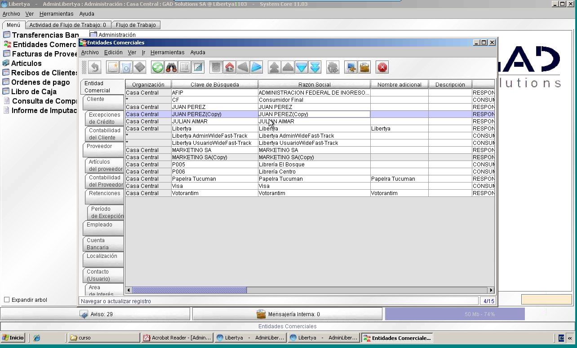Viewport: 577px width, 348px height.
Task: Select the Menú tab
Action: (13, 25)
